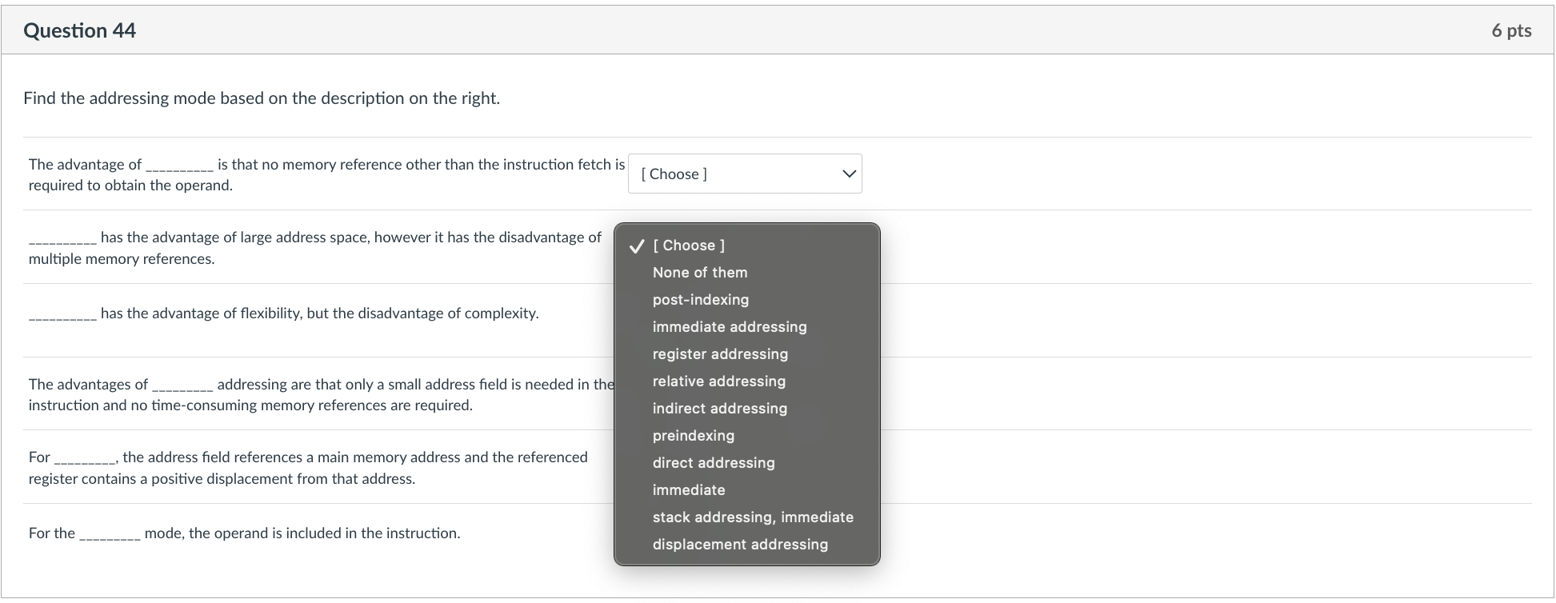
Task: Select 'indirect addressing' in the menu
Action: click(x=719, y=409)
